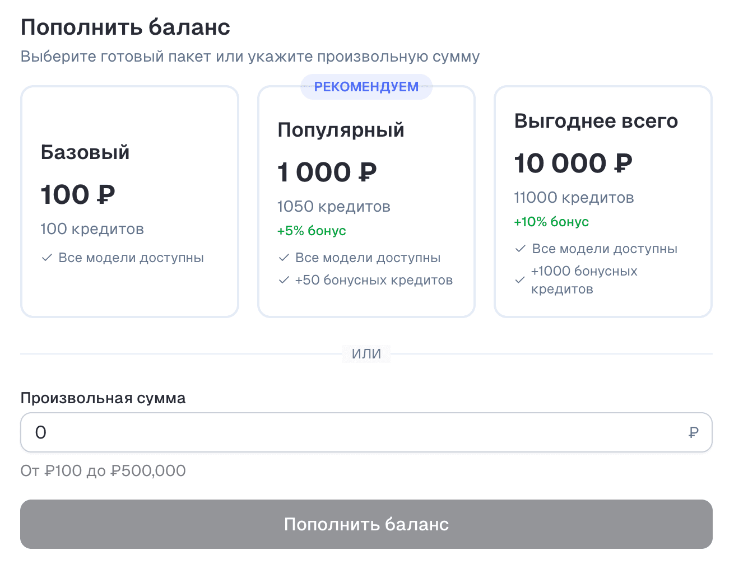734x569 pixels.
Task: Click the ИЛИ divider label
Action: 366,353
